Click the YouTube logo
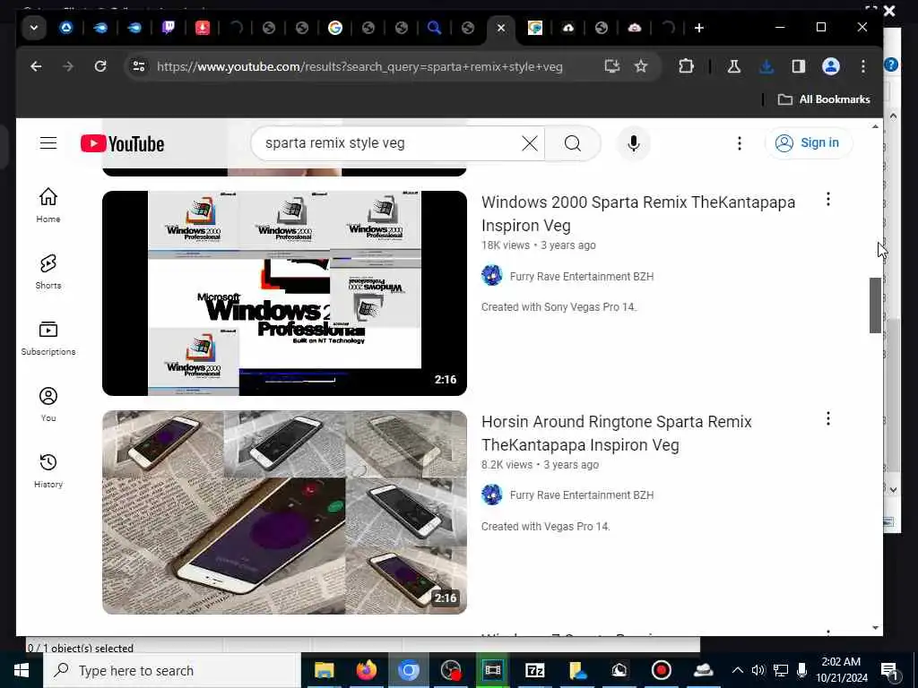918x688 pixels. tap(122, 143)
